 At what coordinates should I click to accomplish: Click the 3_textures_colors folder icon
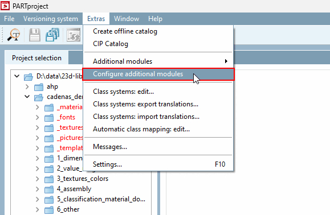pos(49,179)
